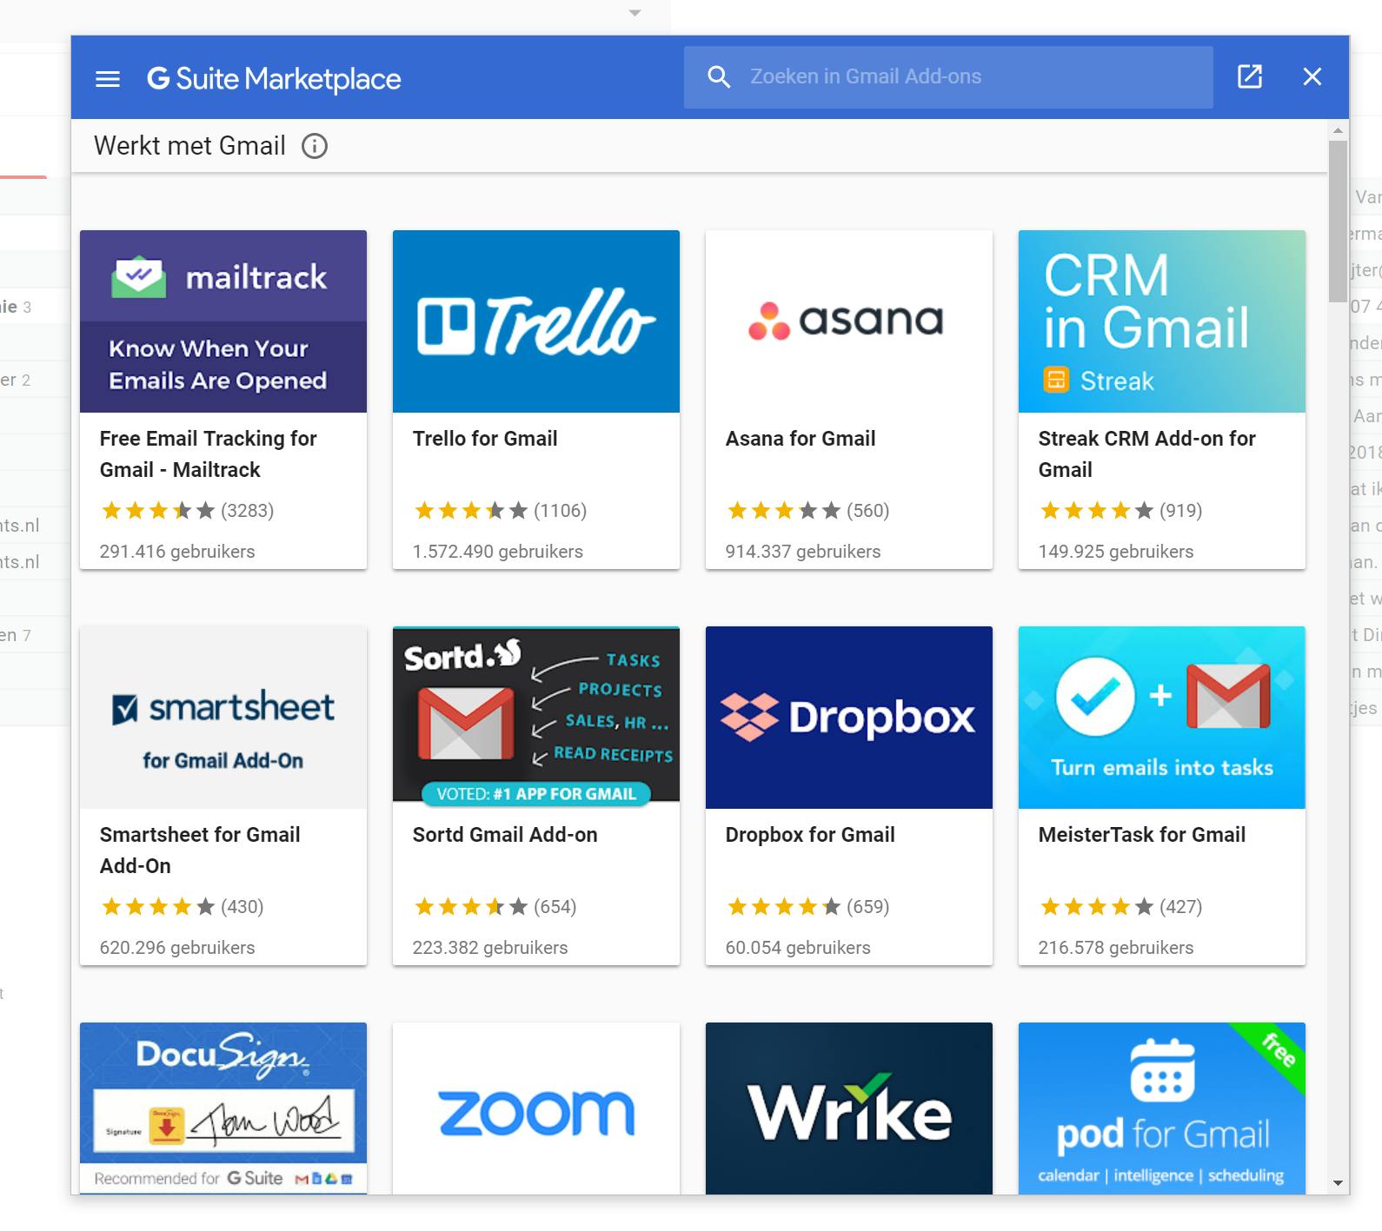
Task: Select the Sortd Gmail Add-on title
Action: pyautogui.click(x=505, y=835)
